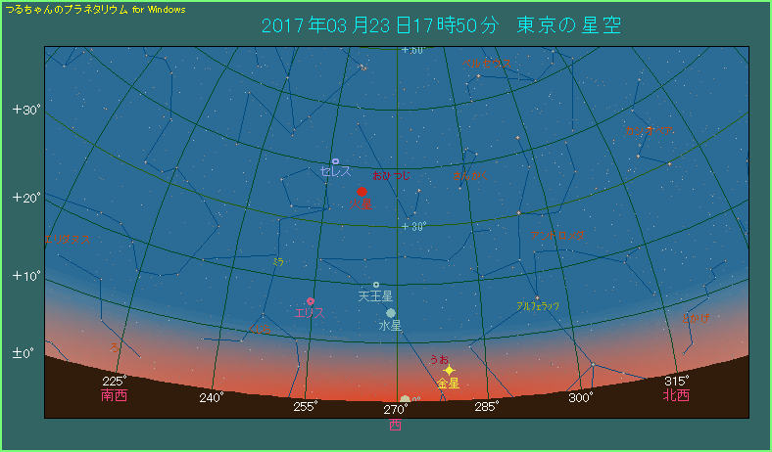Click the おひつじ (Aries) constellation label
The height and width of the screenshot is (452, 772).
[x=392, y=176]
